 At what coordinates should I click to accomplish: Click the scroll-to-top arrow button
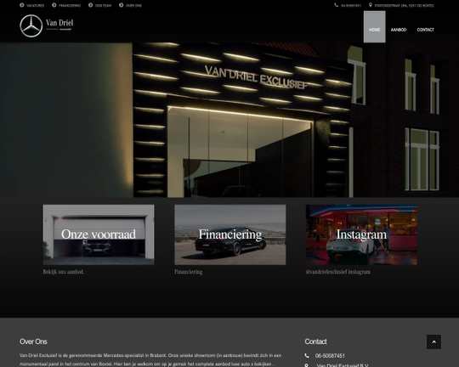click(433, 342)
